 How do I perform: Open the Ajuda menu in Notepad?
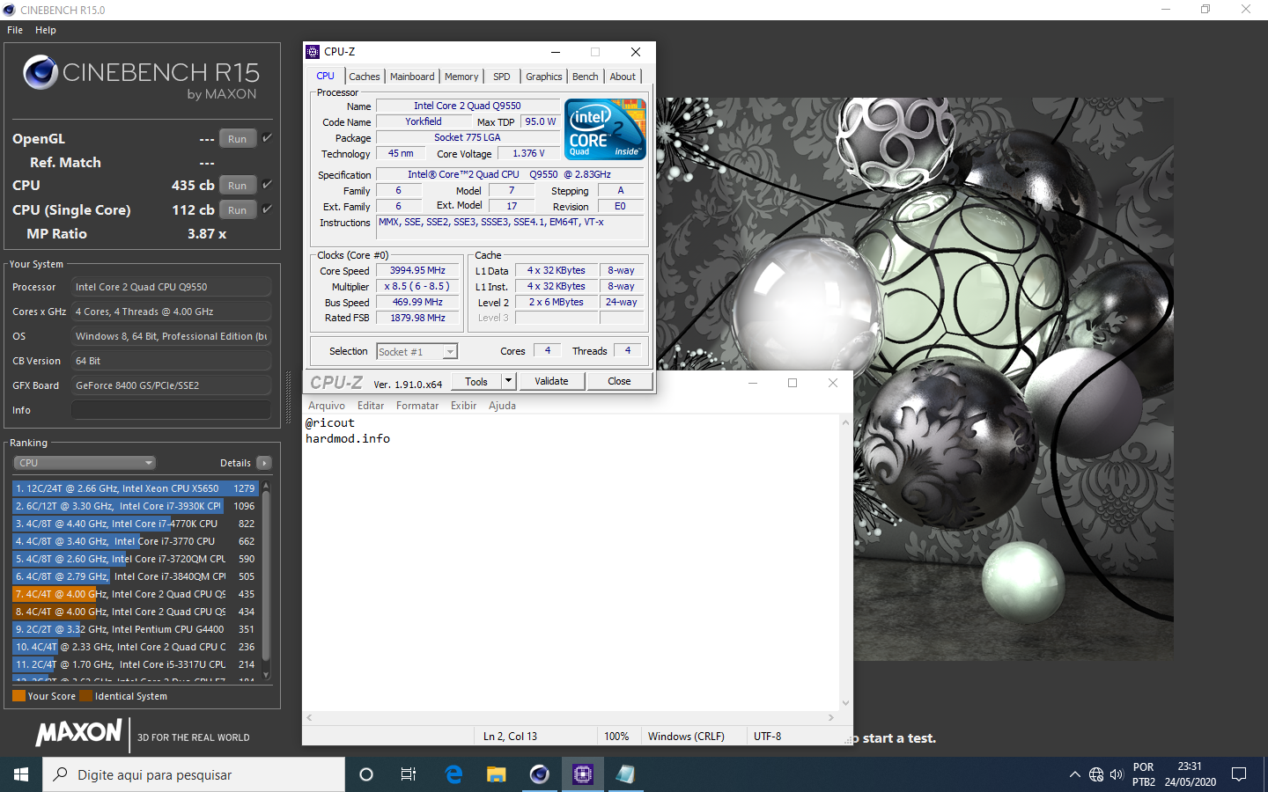(x=503, y=406)
